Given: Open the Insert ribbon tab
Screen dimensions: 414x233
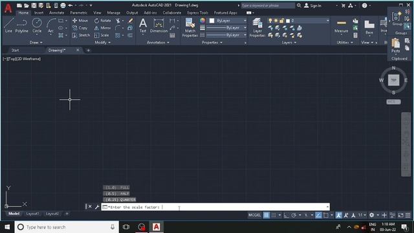Looking at the screenshot, I should click(39, 13).
